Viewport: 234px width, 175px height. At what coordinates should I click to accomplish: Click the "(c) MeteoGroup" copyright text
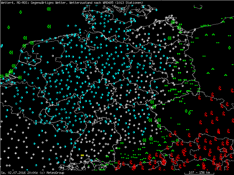tap(52, 173)
